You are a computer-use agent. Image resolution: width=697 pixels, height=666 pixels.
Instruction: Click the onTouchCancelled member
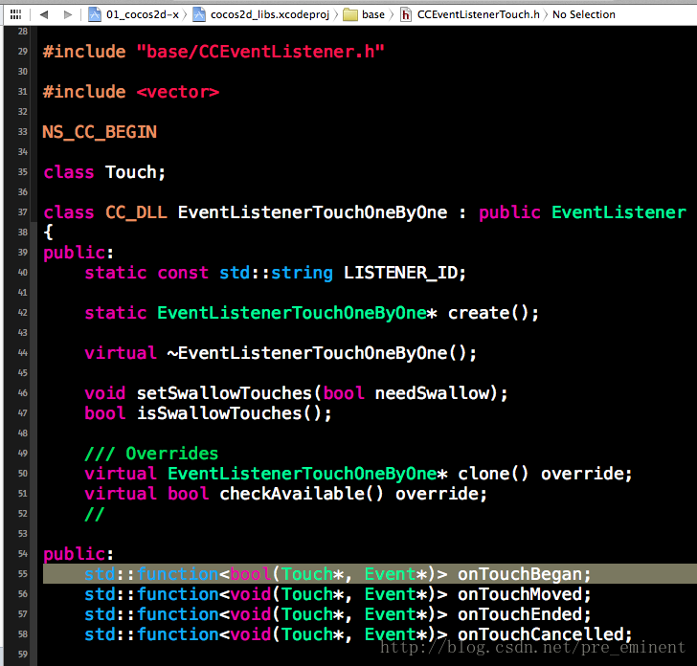pos(540,634)
